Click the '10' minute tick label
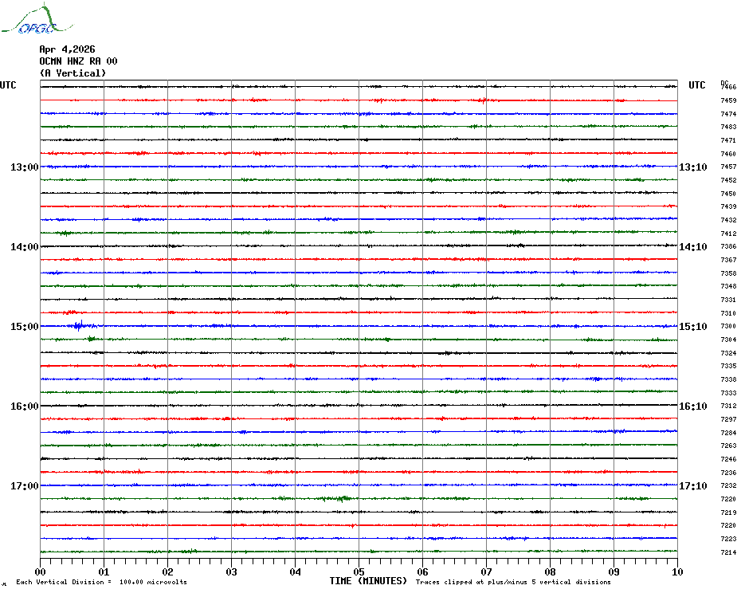 [677, 571]
